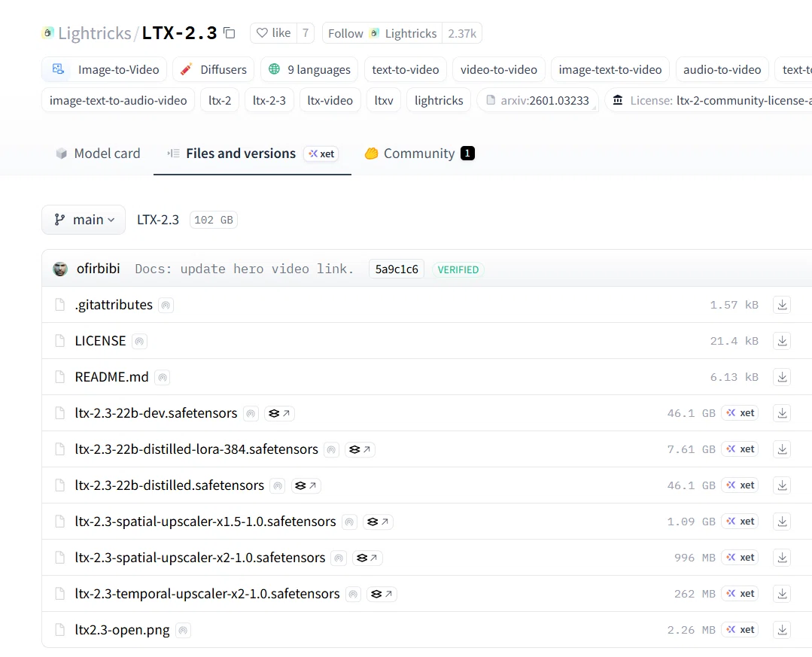812x657 pixels.
Task: Select the Image-to-Video tag
Action: tap(104, 69)
